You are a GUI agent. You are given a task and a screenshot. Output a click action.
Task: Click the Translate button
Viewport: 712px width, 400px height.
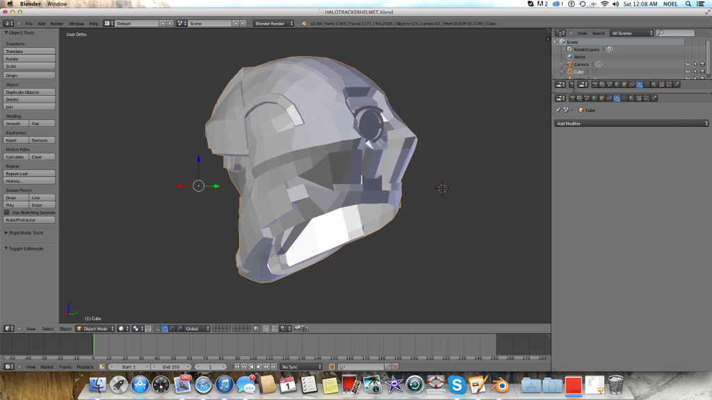(29, 51)
